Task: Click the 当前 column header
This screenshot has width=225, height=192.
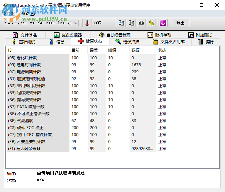Action: coord(78,50)
